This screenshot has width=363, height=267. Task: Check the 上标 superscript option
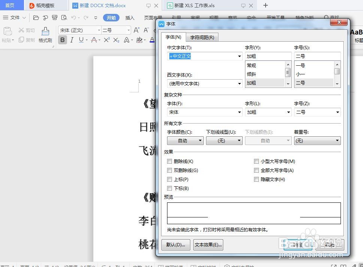pos(170,179)
